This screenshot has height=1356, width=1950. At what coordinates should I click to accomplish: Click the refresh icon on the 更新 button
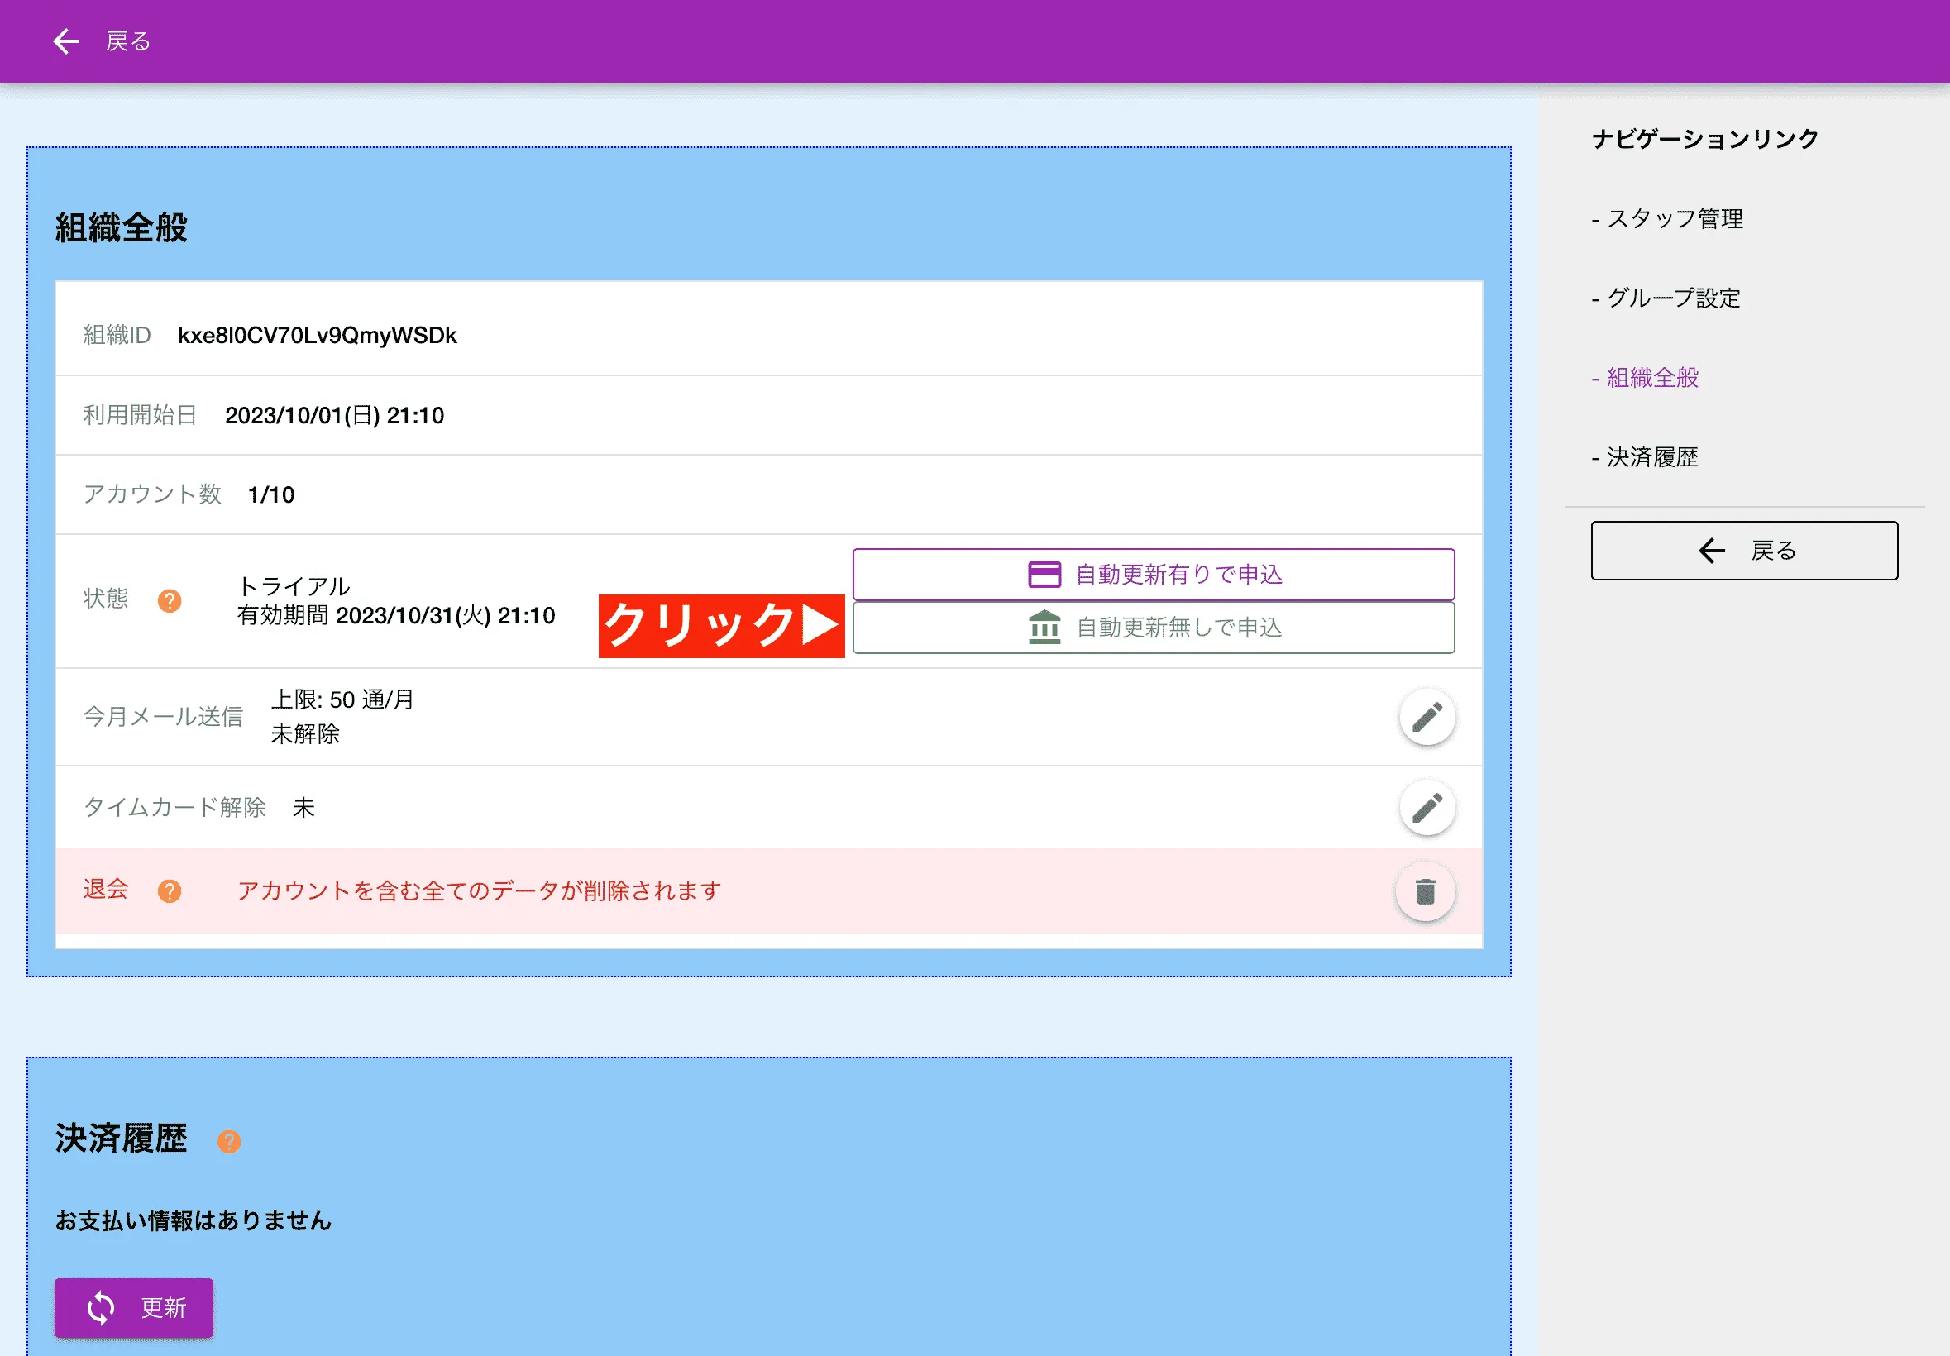tap(99, 1307)
